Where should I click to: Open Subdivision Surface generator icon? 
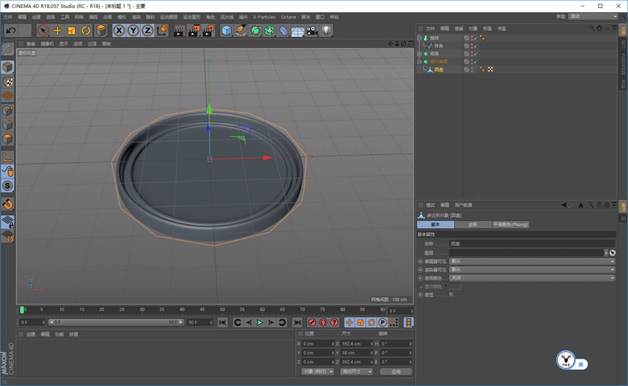(x=255, y=30)
